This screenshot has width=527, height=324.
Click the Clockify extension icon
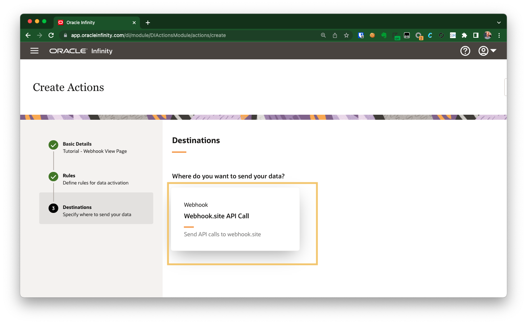click(430, 35)
